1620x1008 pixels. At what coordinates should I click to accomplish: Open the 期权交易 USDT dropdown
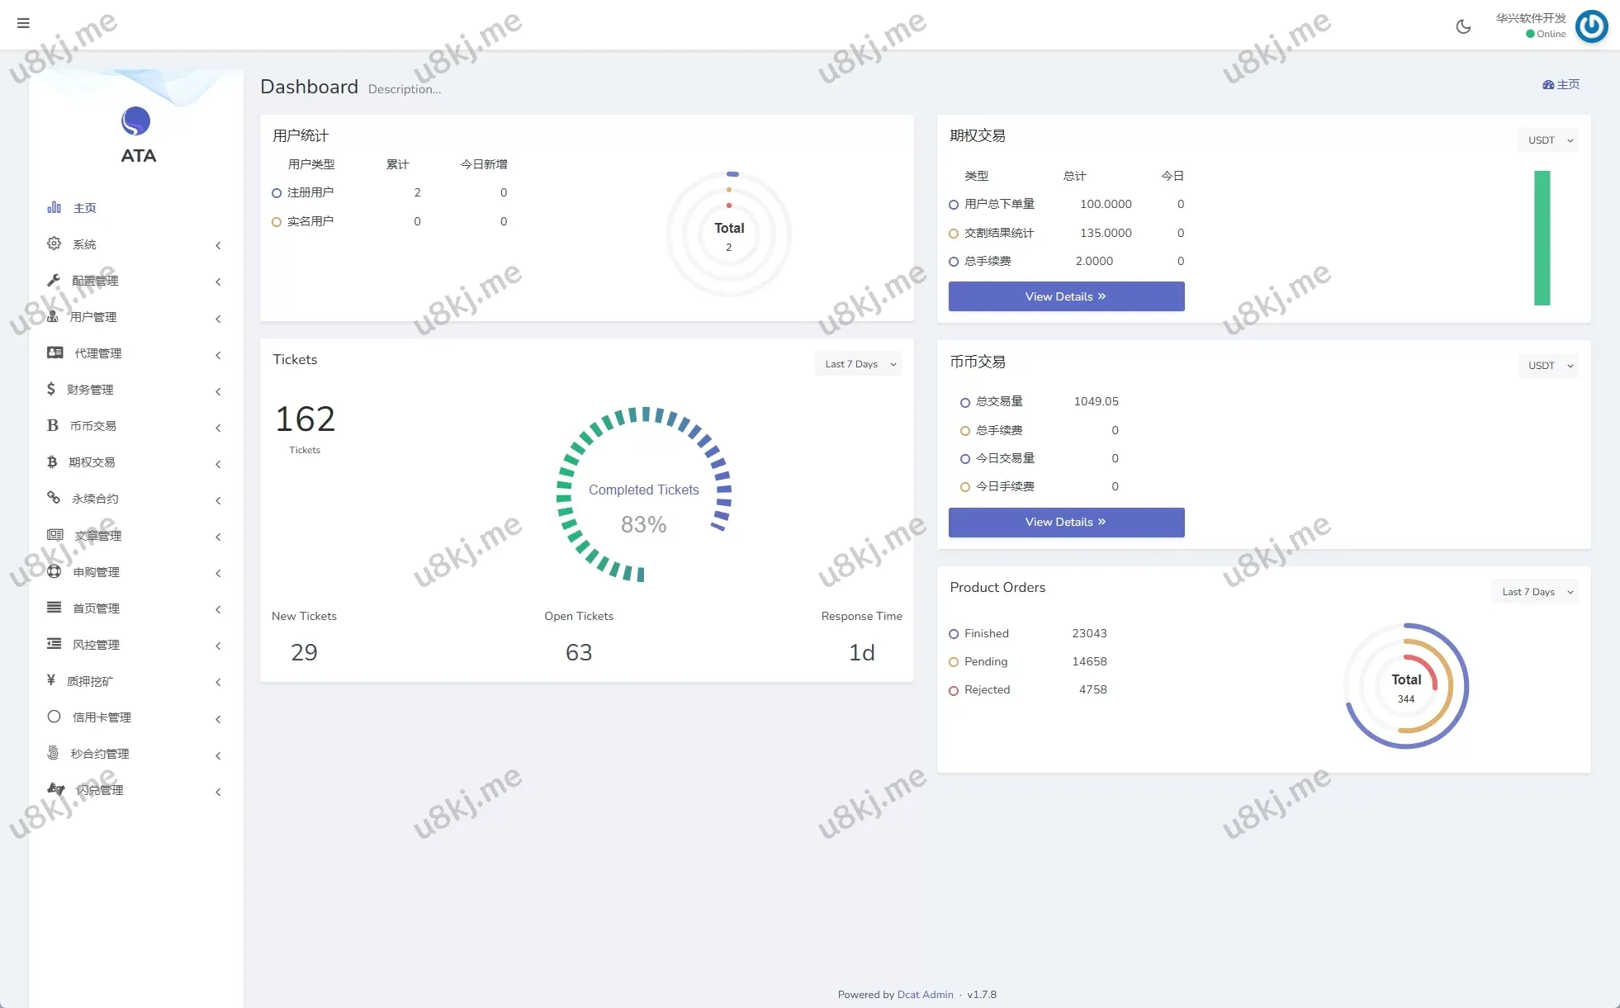tap(1548, 140)
